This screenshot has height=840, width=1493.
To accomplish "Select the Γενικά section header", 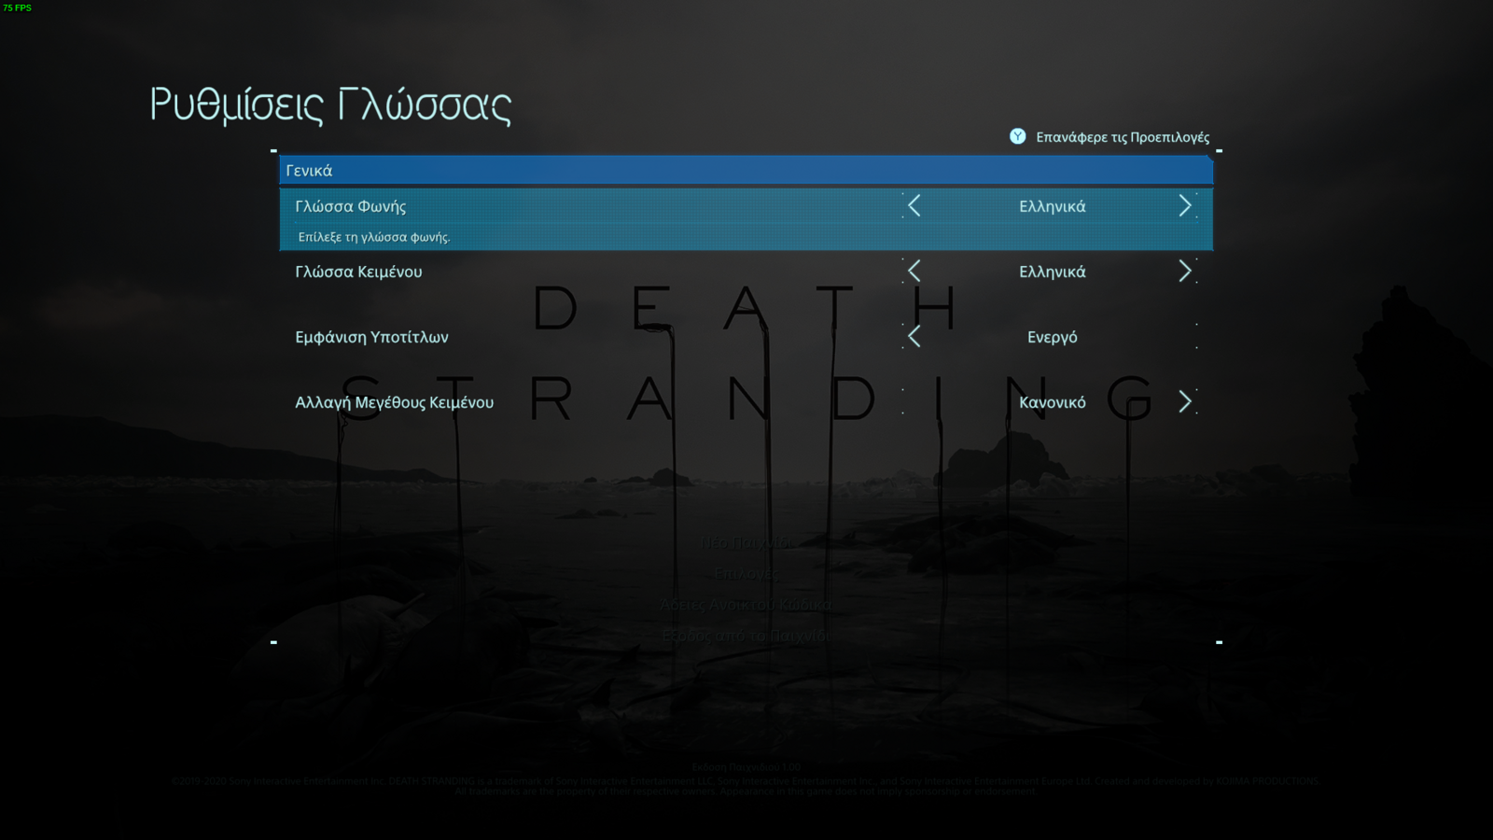I will [x=746, y=171].
